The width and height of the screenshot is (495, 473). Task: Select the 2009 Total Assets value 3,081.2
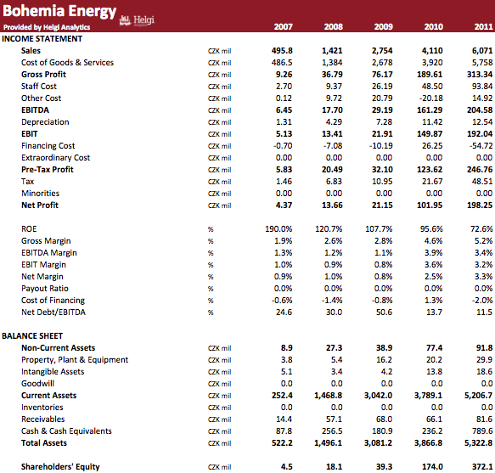point(378,443)
